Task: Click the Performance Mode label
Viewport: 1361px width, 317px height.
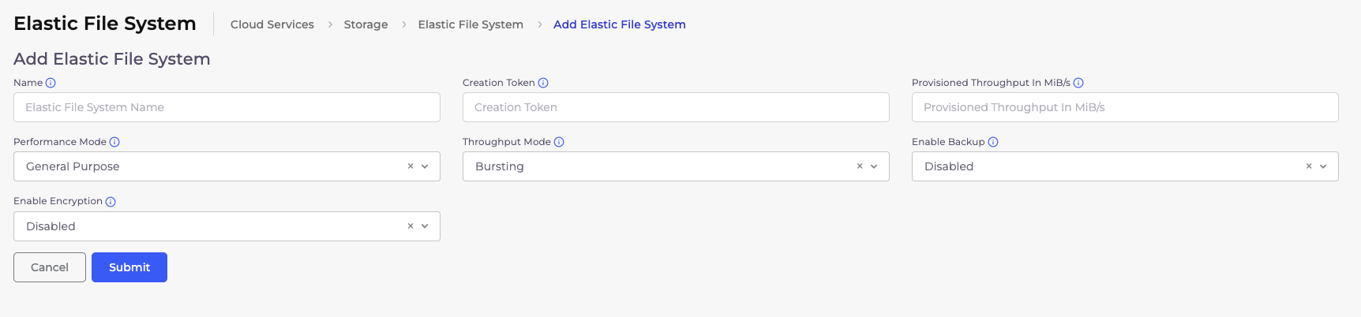Action: click(60, 142)
